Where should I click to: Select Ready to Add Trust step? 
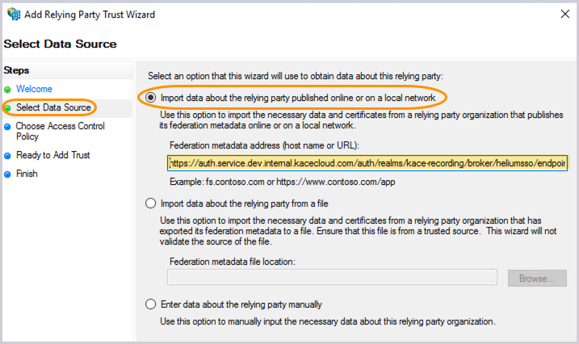tap(53, 155)
